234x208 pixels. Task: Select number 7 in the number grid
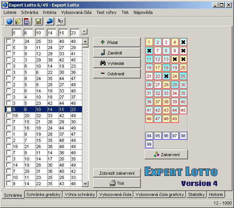coord(157,51)
